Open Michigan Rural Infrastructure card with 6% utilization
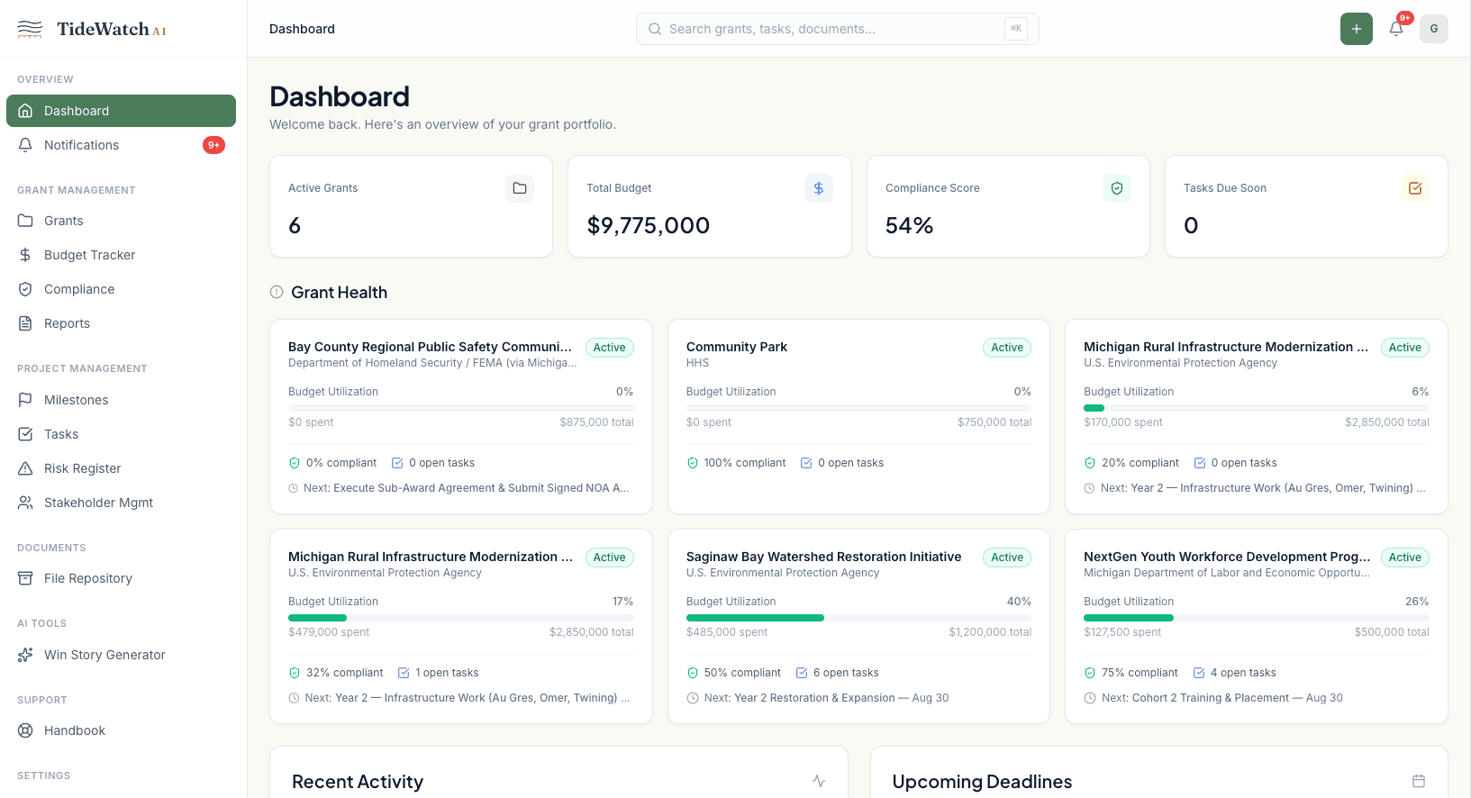Screen dimensions: 1471x798 click(x=1256, y=416)
